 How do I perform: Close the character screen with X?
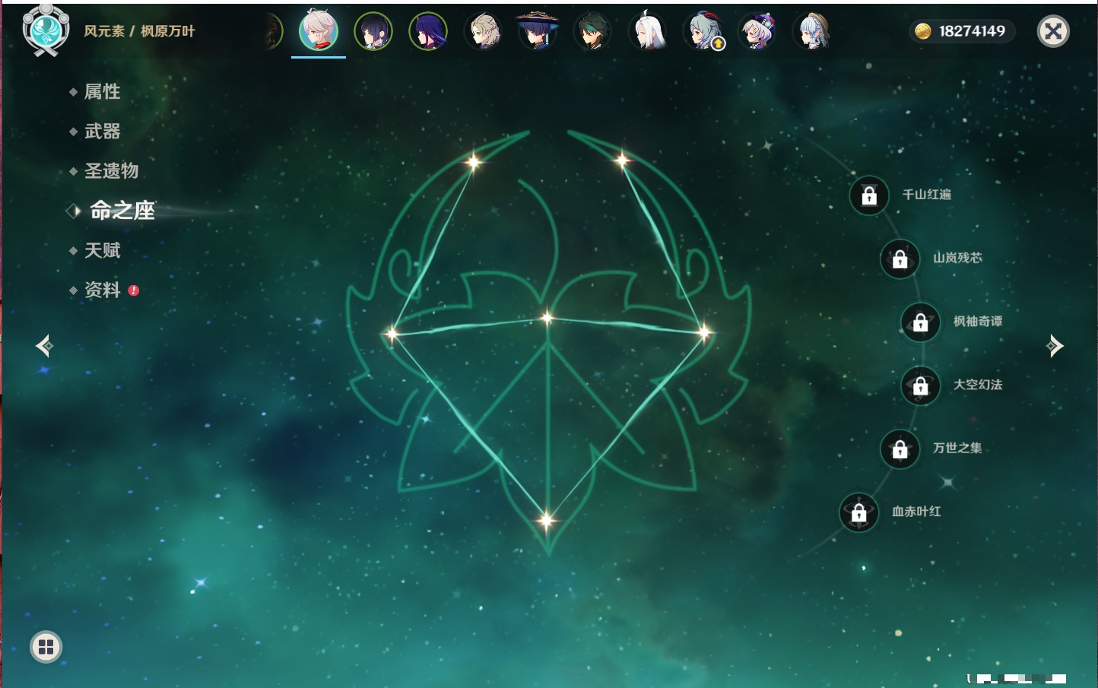pos(1053,31)
